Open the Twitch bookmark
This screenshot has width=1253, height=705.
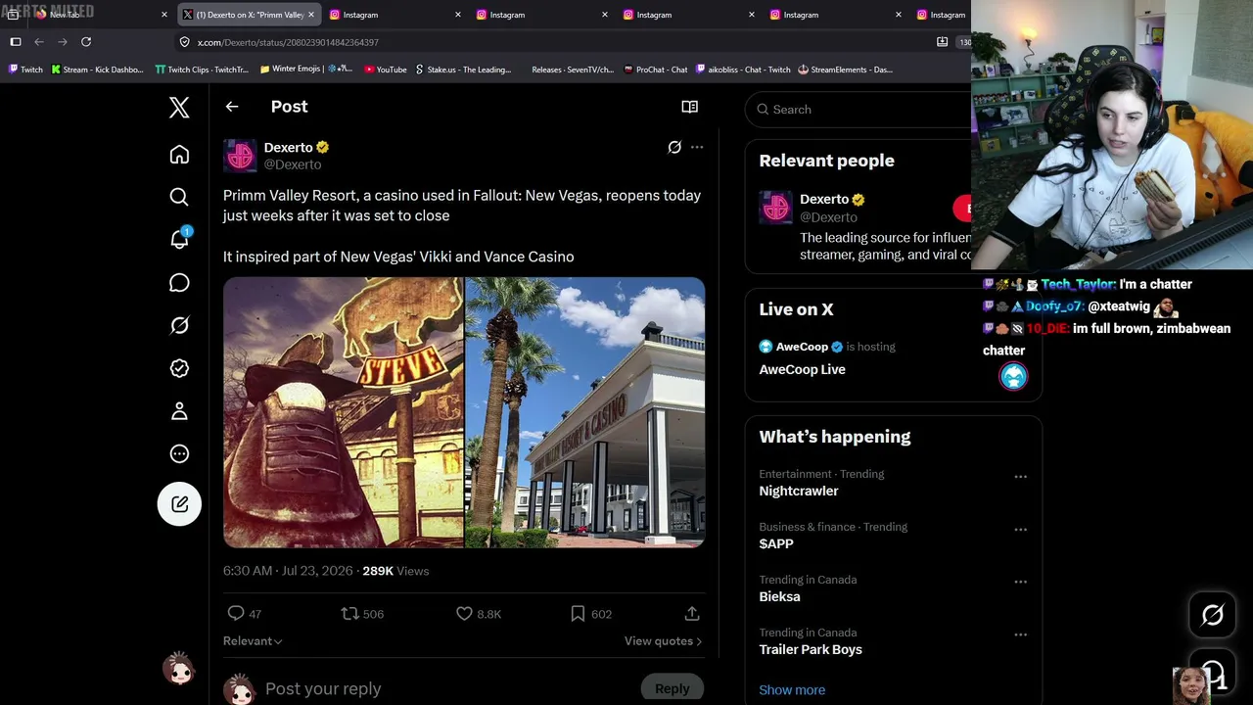click(x=25, y=70)
